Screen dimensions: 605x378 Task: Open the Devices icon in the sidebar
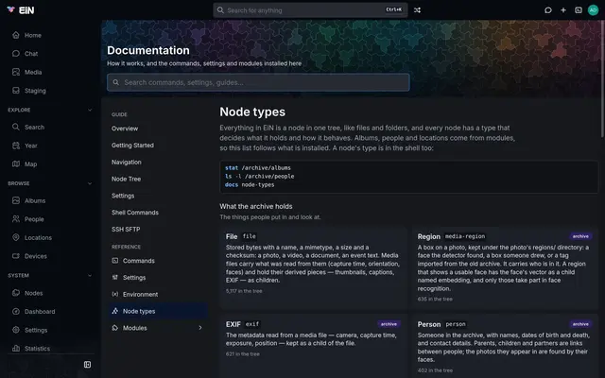click(x=16, y=256)
